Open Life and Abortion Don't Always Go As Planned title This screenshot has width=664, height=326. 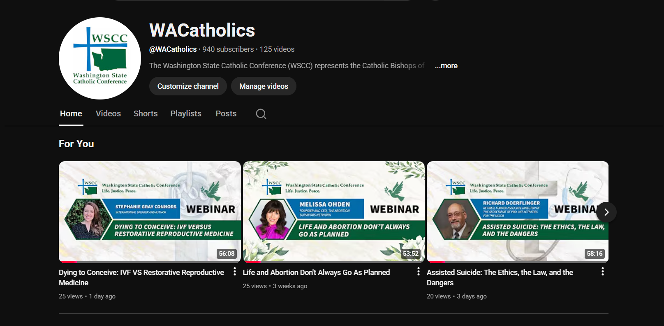click(x=316, y=273)
